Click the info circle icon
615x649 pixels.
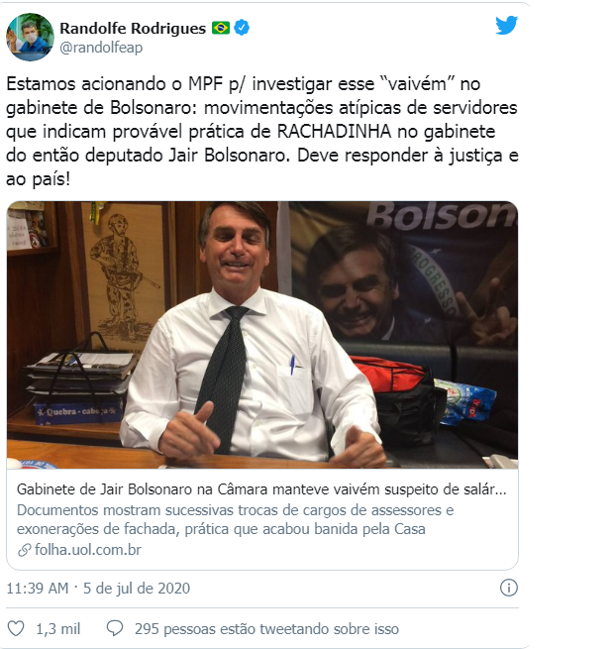pos(509,588)
